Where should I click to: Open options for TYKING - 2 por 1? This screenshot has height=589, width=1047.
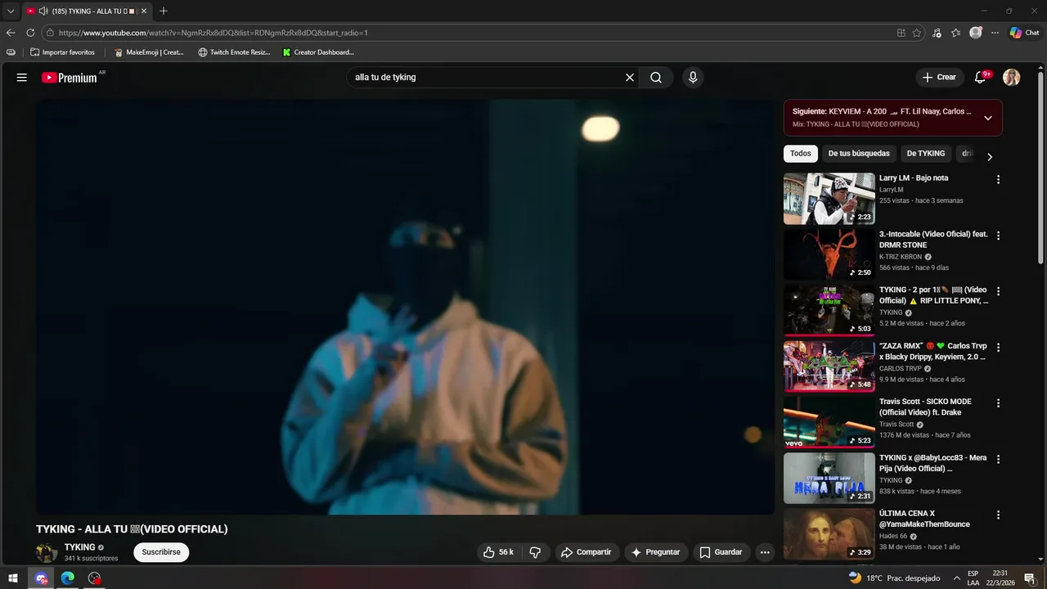click(998, 291)
